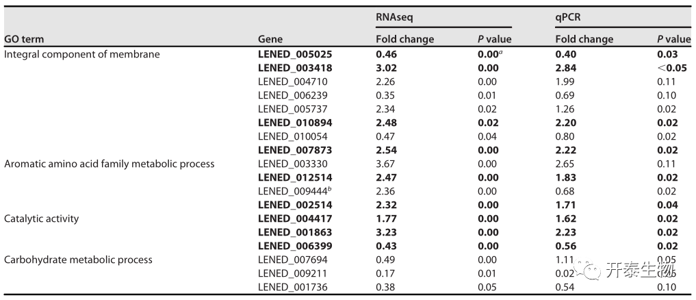Select gene LENED_001863
This screenshot has width=696, height=300.
[296, 232]
